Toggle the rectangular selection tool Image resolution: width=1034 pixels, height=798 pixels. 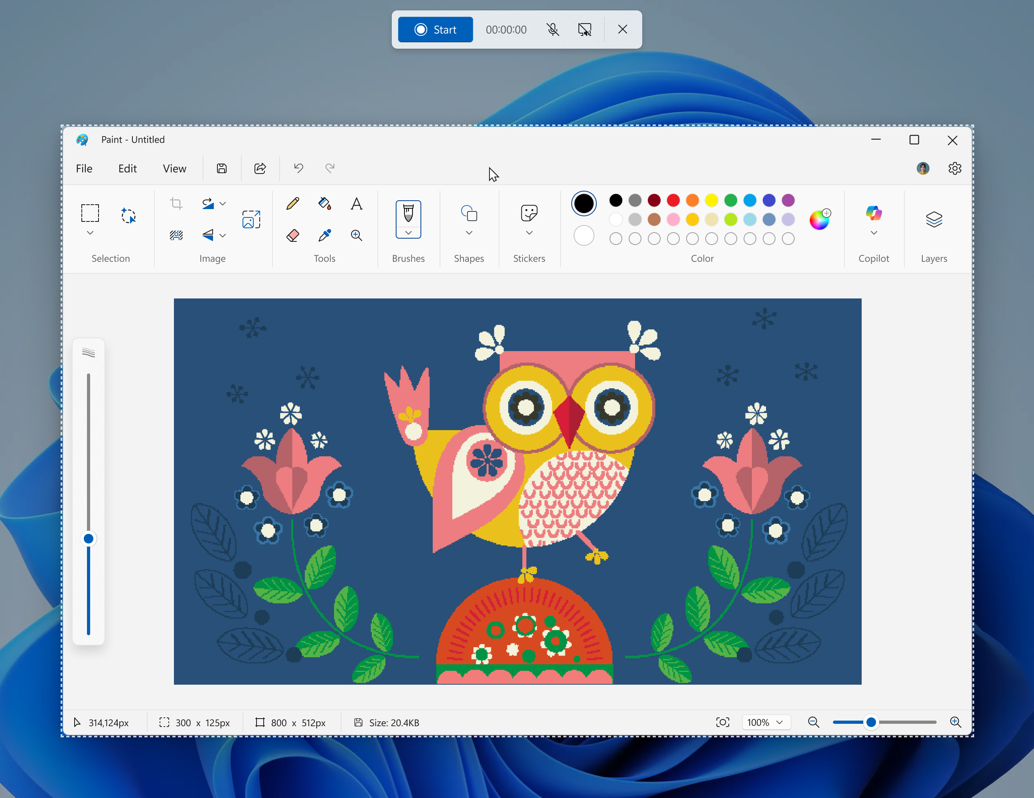tap(89, 213)
